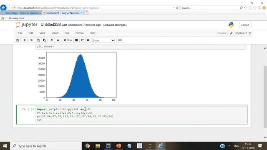Insert a cell below with the plus icon

pos(25,40)
